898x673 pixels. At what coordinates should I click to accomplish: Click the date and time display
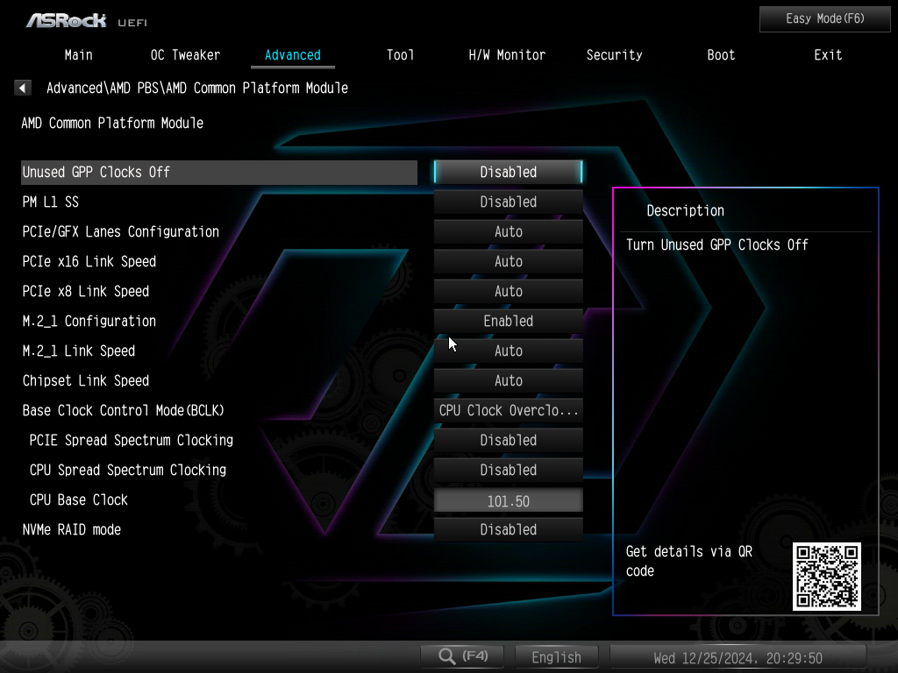point(738,658)
